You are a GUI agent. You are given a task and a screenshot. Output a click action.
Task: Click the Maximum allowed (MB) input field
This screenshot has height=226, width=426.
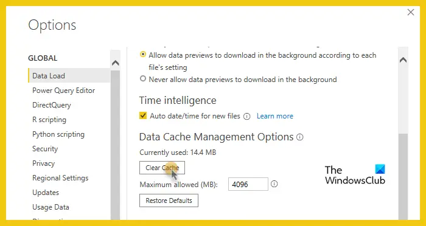[248, 184]
